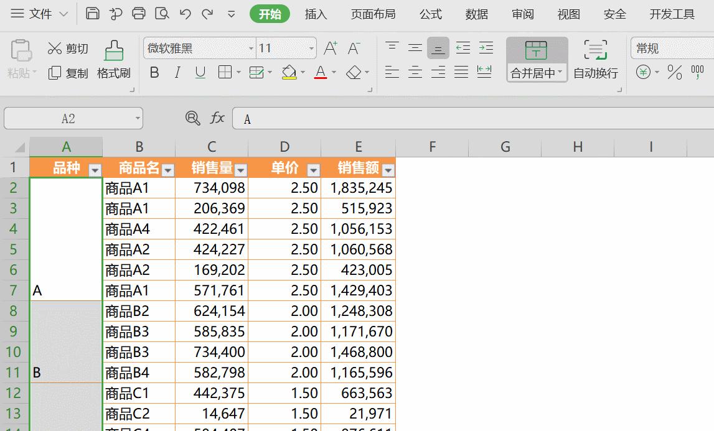
Task: Click the Save icon
Action: 93,12
